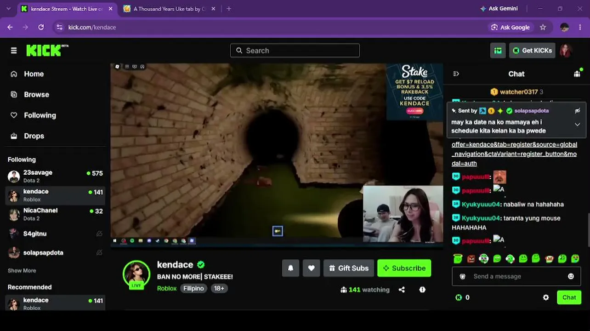Pick the red-haired face emote

click(x=549, y=258)
